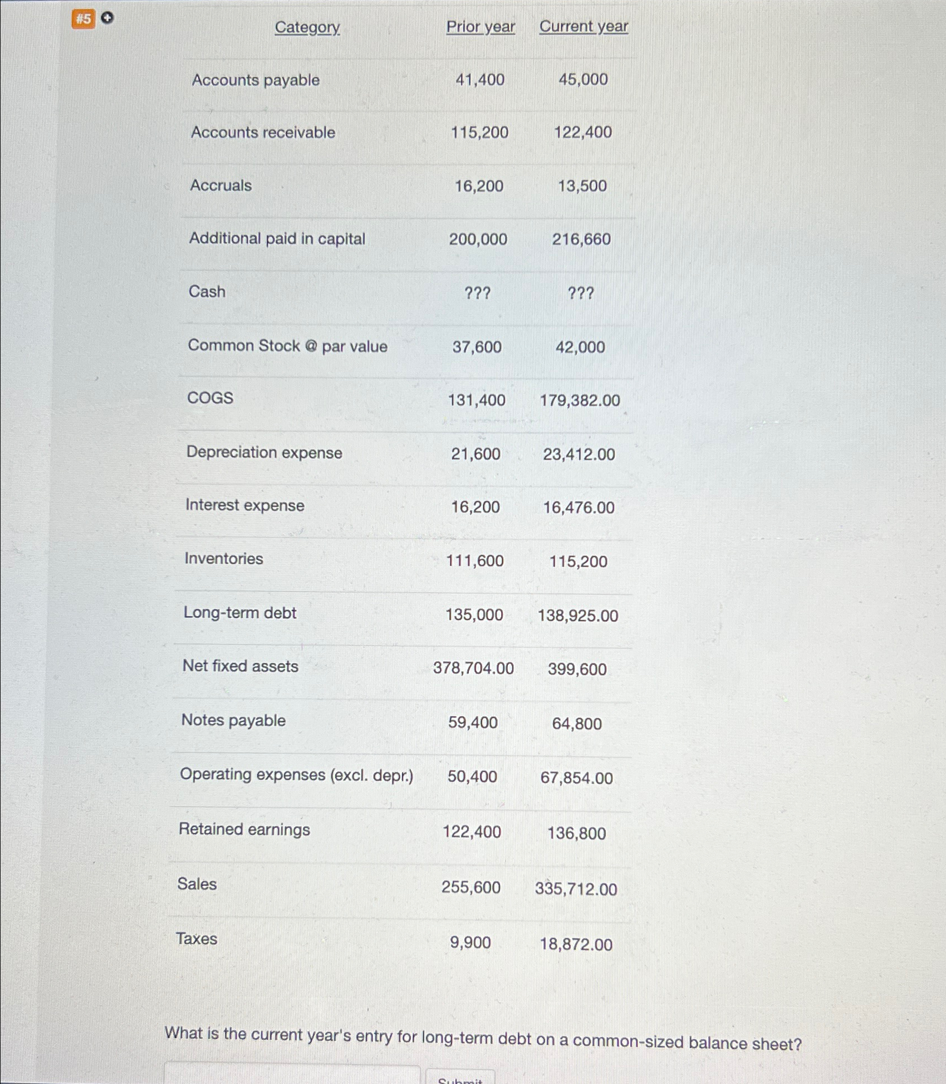Click the Taxes 18,872.00 value

(577, 943)
